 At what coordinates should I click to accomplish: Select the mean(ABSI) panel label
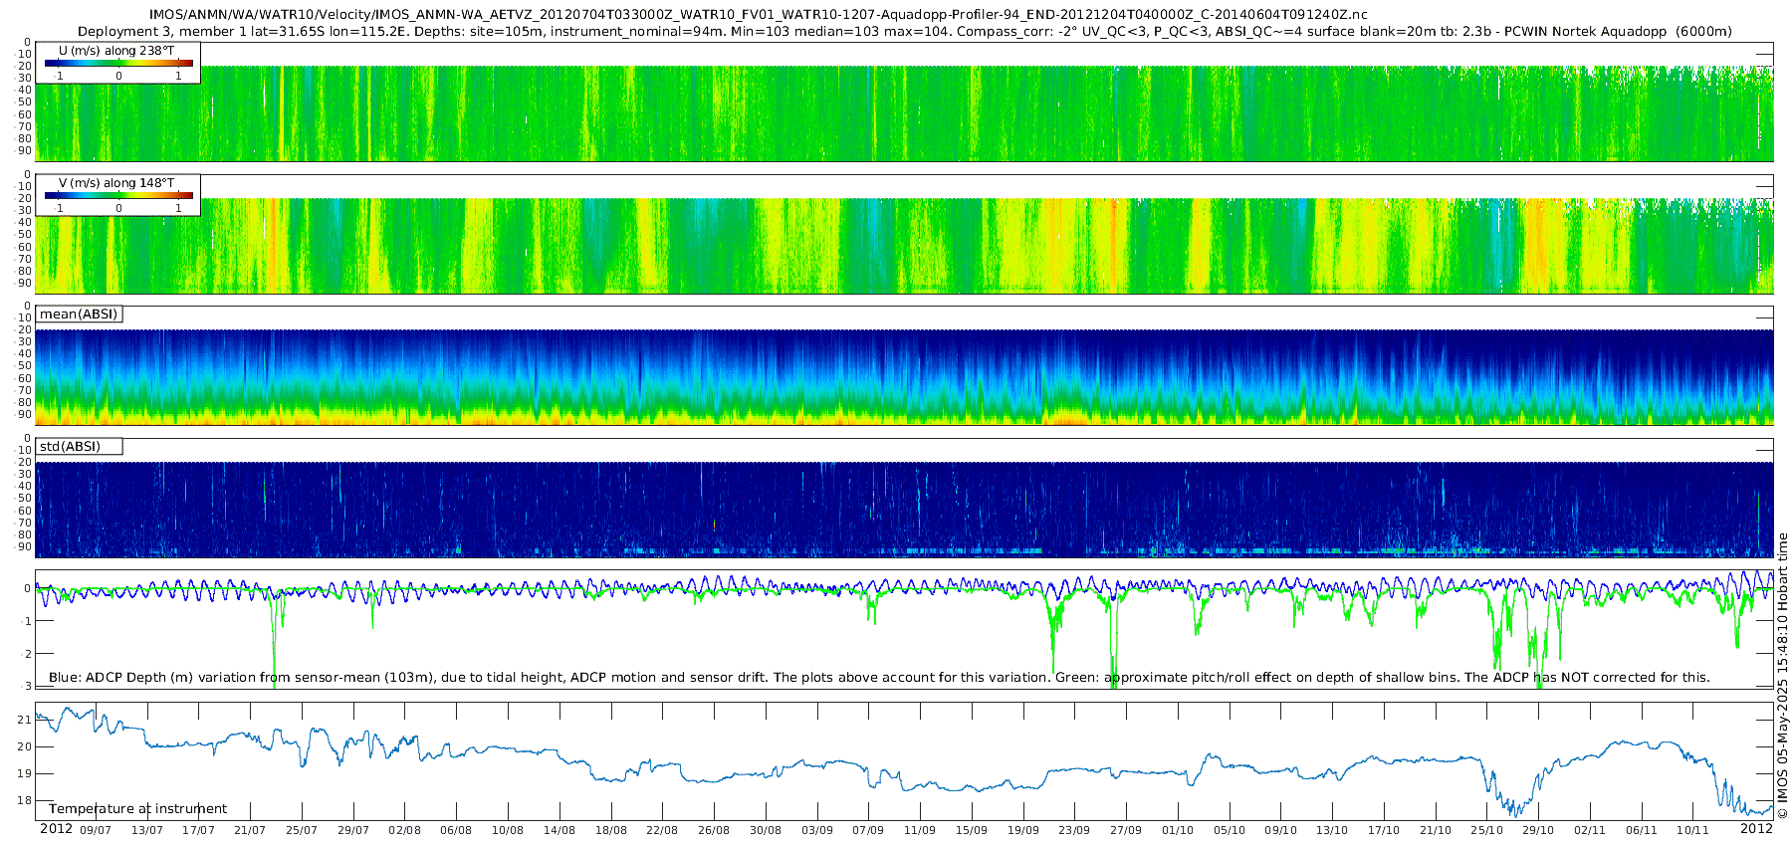[x=79, y=315]
